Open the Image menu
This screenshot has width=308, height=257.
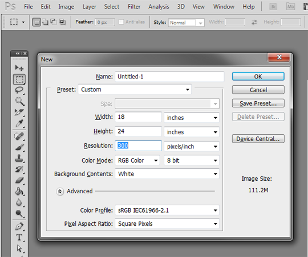click(x=66, y=7)
